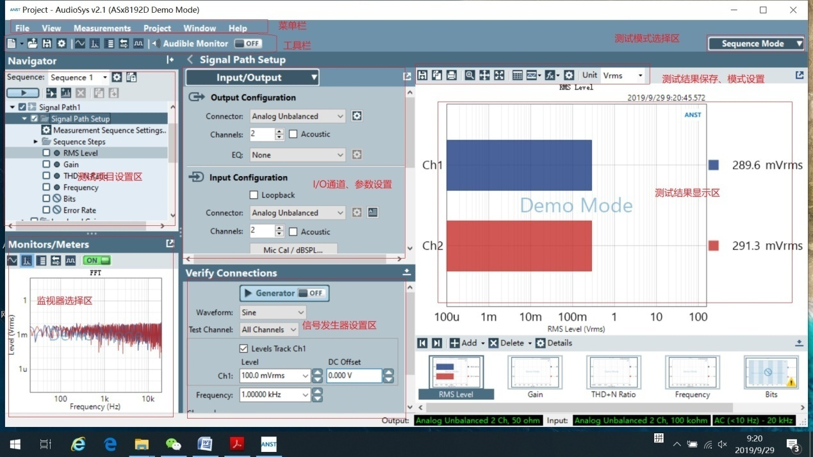This screenshot has width=813, height=457.
Task: Open the Project menu
Action: coord(157,28)
